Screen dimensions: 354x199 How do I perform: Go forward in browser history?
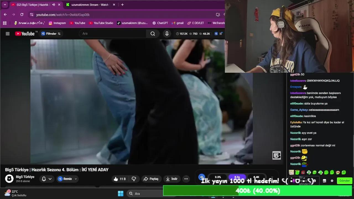pyautogui.click(x=14, y=15)
